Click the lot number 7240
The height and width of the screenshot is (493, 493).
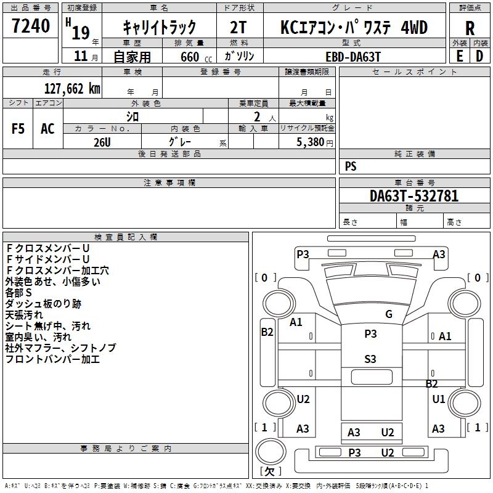point(30,26)
